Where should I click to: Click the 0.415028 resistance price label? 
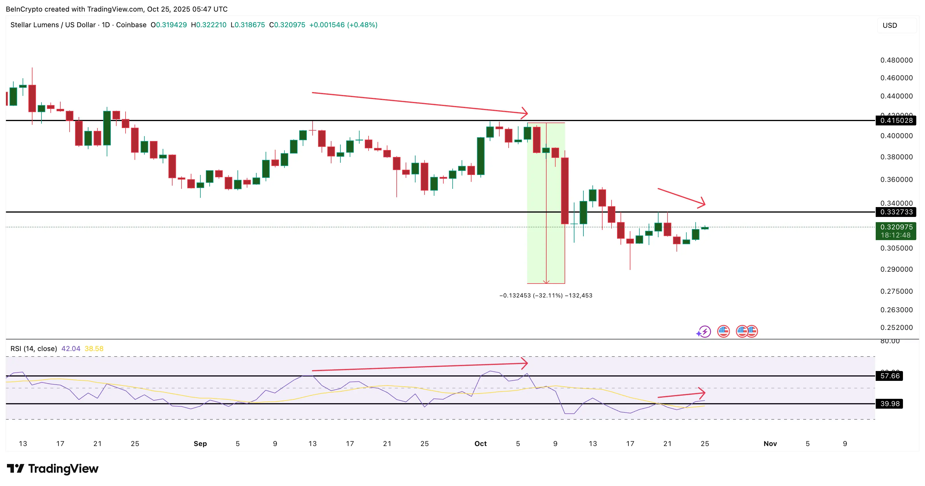coord(895,120)
